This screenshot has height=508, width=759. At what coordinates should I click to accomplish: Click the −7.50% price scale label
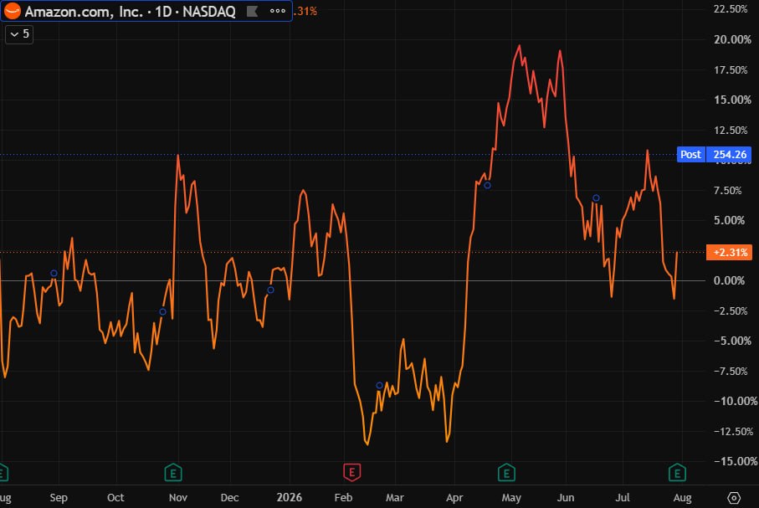click(x=731, y=372)
